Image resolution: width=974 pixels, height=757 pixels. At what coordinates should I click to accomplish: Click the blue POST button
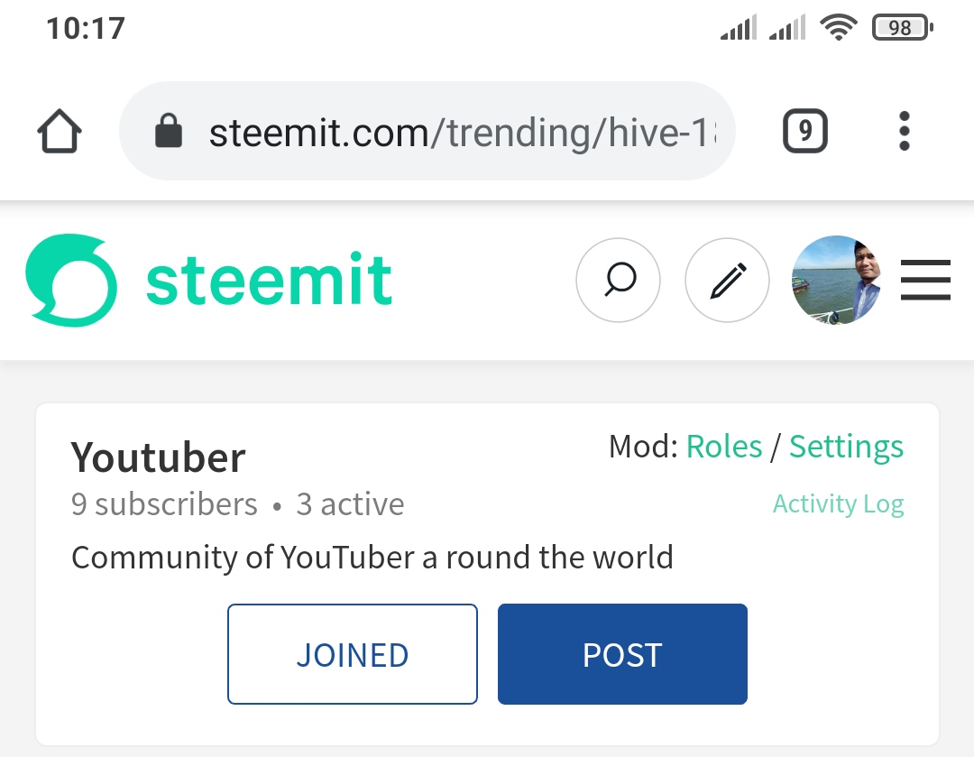[x=622, y=654]
